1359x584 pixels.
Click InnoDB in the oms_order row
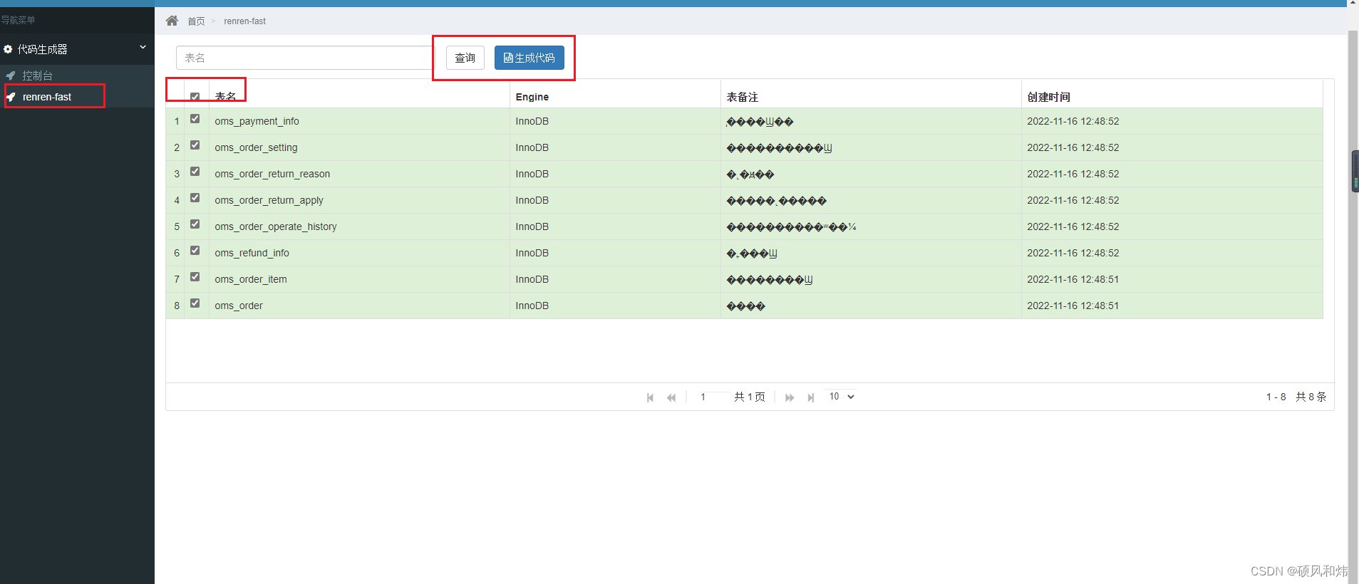click(532, 306)
